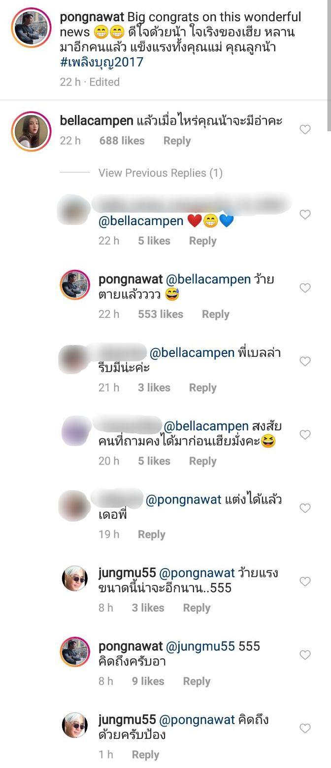Like the 20 h comment with 5 likes
Screen dimensions: 331x768
(305, 435)
